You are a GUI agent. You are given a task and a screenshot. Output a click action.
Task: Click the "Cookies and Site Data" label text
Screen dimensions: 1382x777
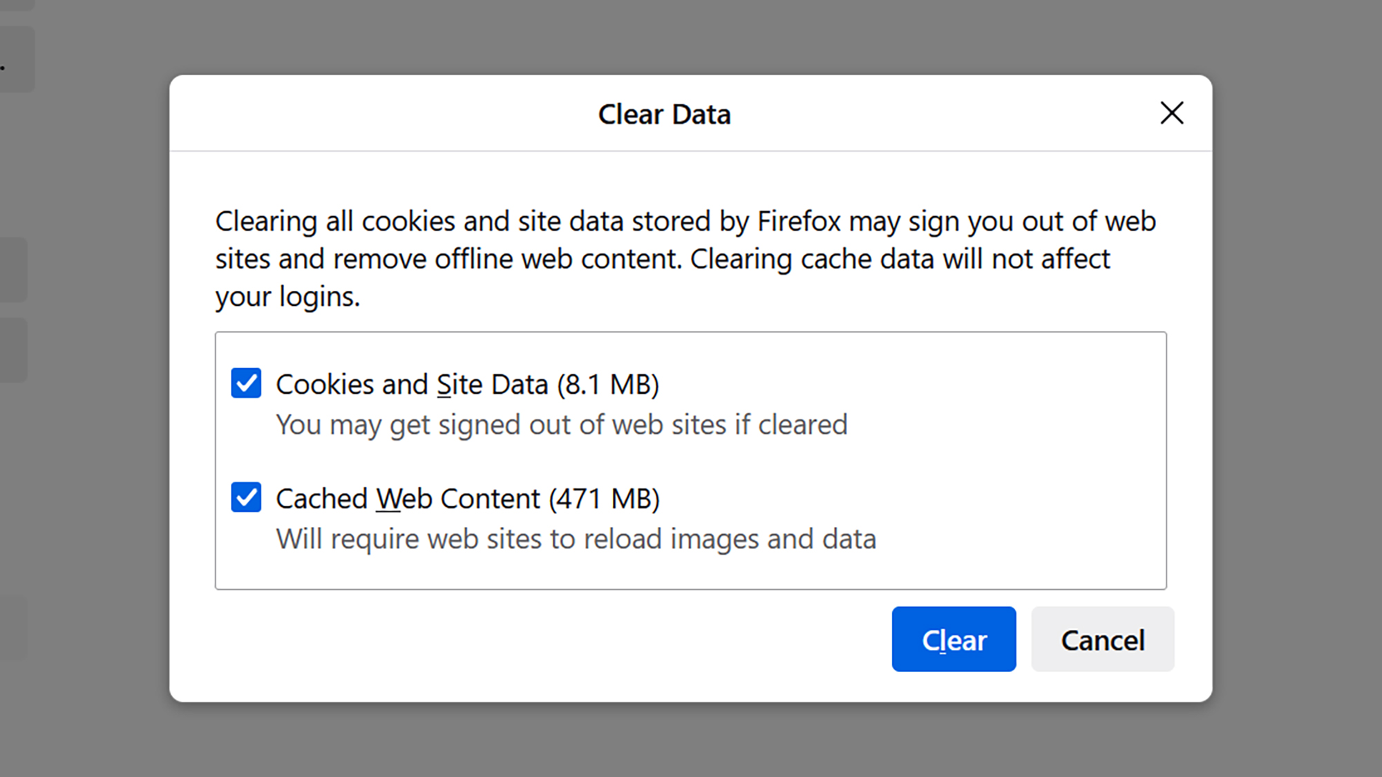pyautogui.click(x=412, y=385)
